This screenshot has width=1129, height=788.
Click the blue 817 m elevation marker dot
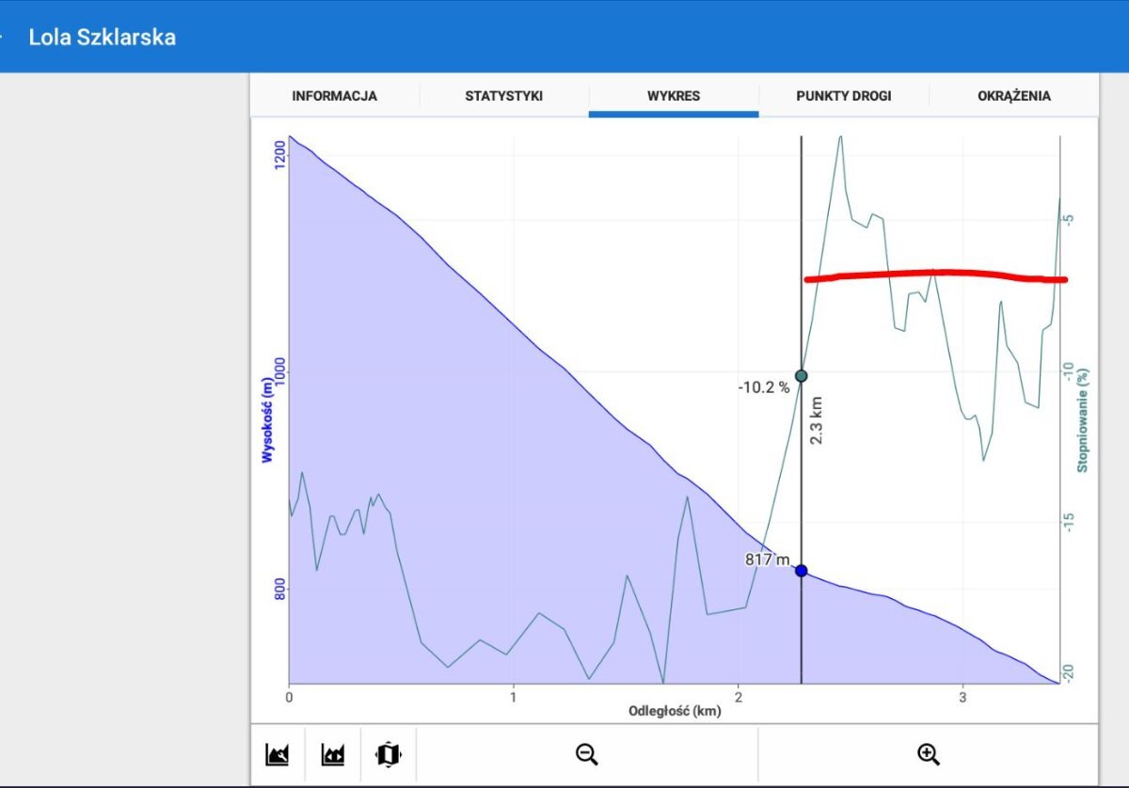click(801, 571)
